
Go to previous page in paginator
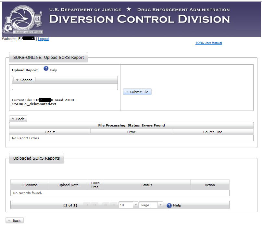click(94, 205)
